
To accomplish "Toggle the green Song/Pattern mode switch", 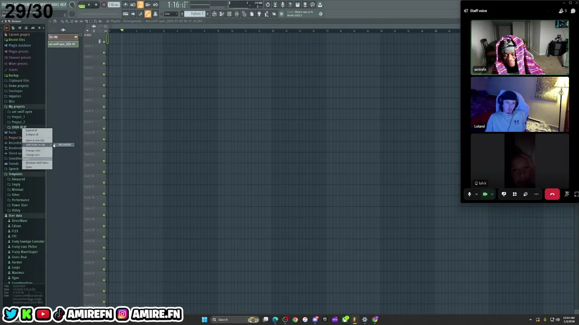I will coord(81,5).
